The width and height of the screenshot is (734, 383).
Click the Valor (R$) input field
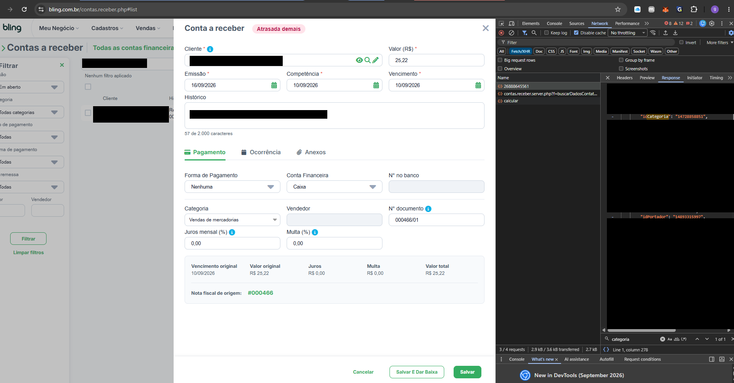tap(436, 60)
